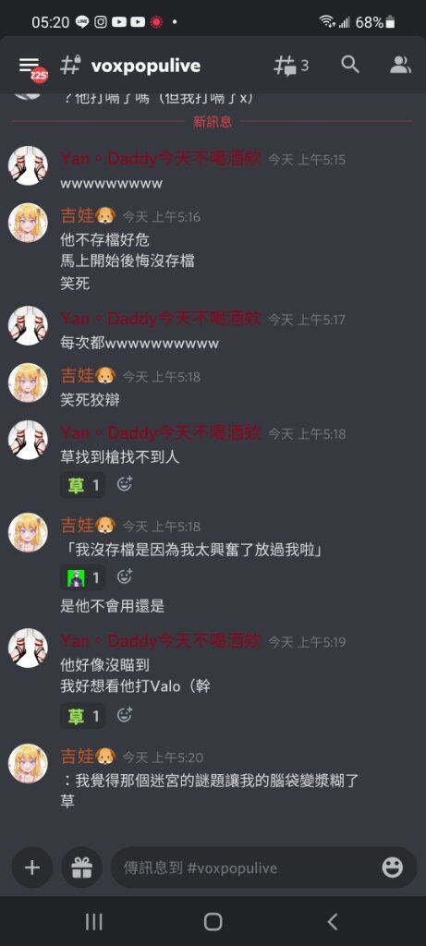
Task: Show the member list icon
Action: point(400,65)
